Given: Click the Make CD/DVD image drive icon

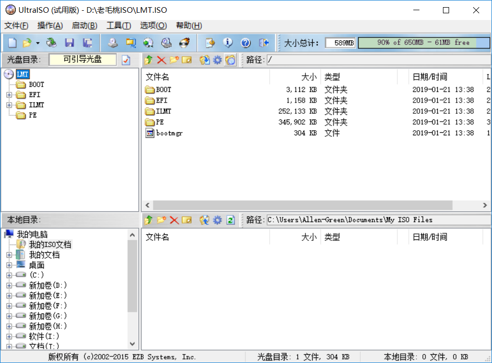Looking at the screenshot, I should tap(112, 43).
